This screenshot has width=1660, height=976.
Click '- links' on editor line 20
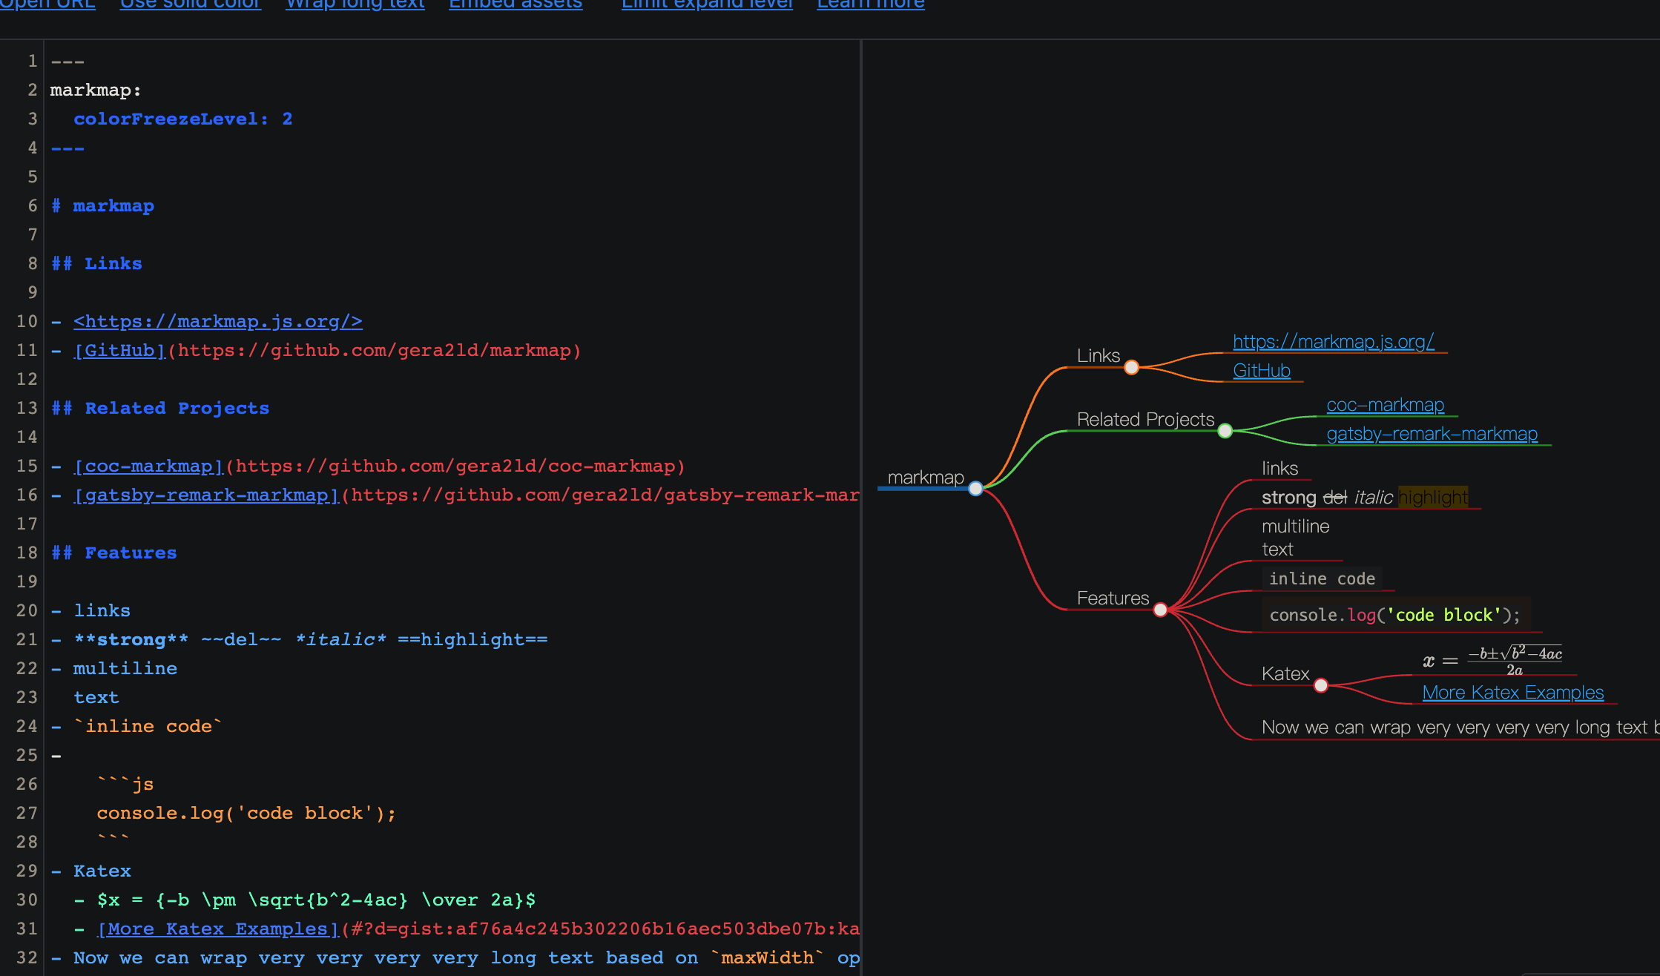click(90, 610)
